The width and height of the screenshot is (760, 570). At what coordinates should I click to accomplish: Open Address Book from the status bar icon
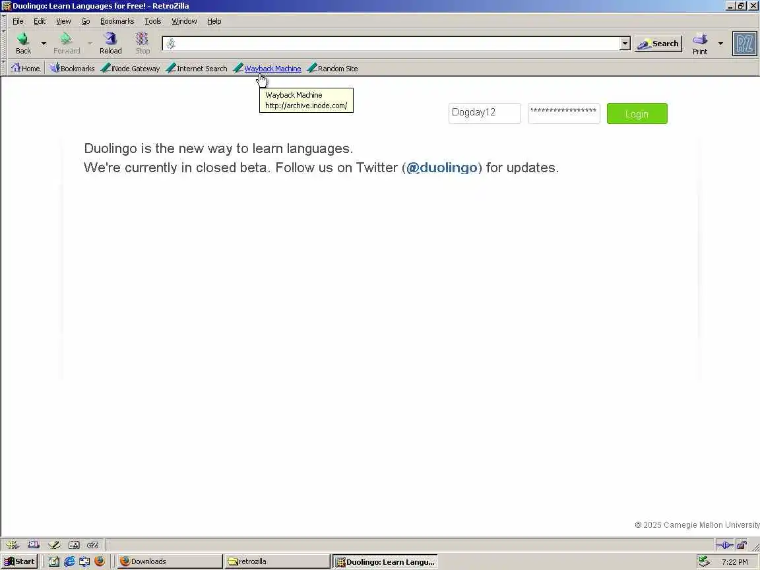[x=74, y=545]
